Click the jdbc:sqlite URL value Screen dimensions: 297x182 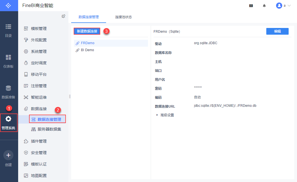(225, 106)
